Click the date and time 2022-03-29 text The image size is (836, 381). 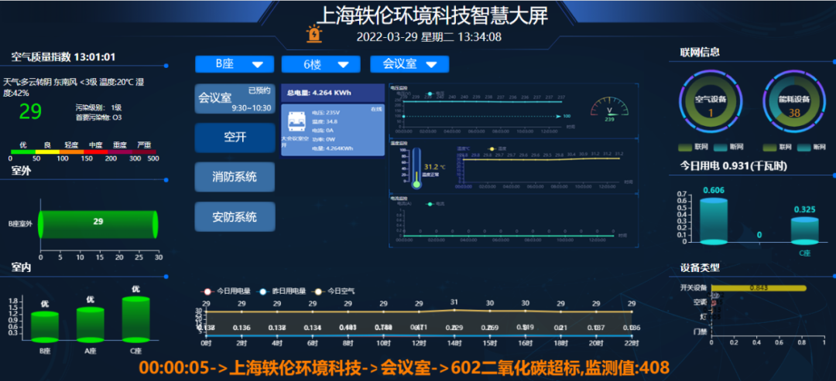pos(429,37)
